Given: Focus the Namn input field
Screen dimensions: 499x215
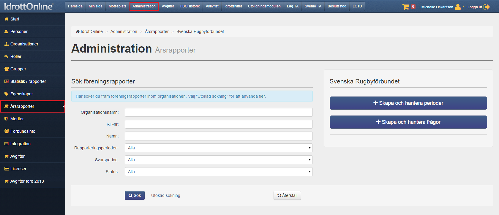Looking at the screenshot, I should coord(219,136).
